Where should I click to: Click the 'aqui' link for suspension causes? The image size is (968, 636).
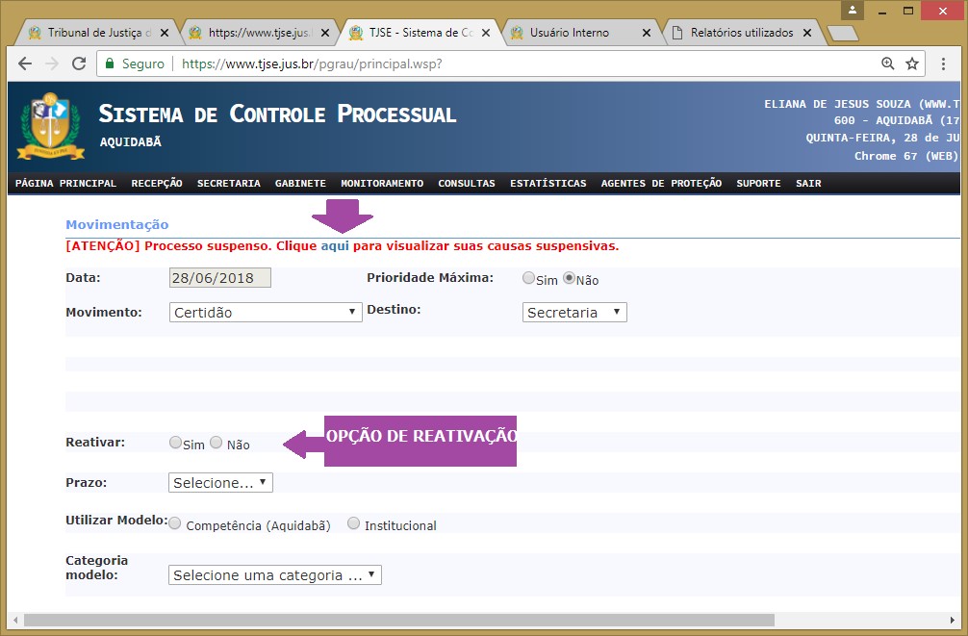pyautogui.click(x=334, y=246)
